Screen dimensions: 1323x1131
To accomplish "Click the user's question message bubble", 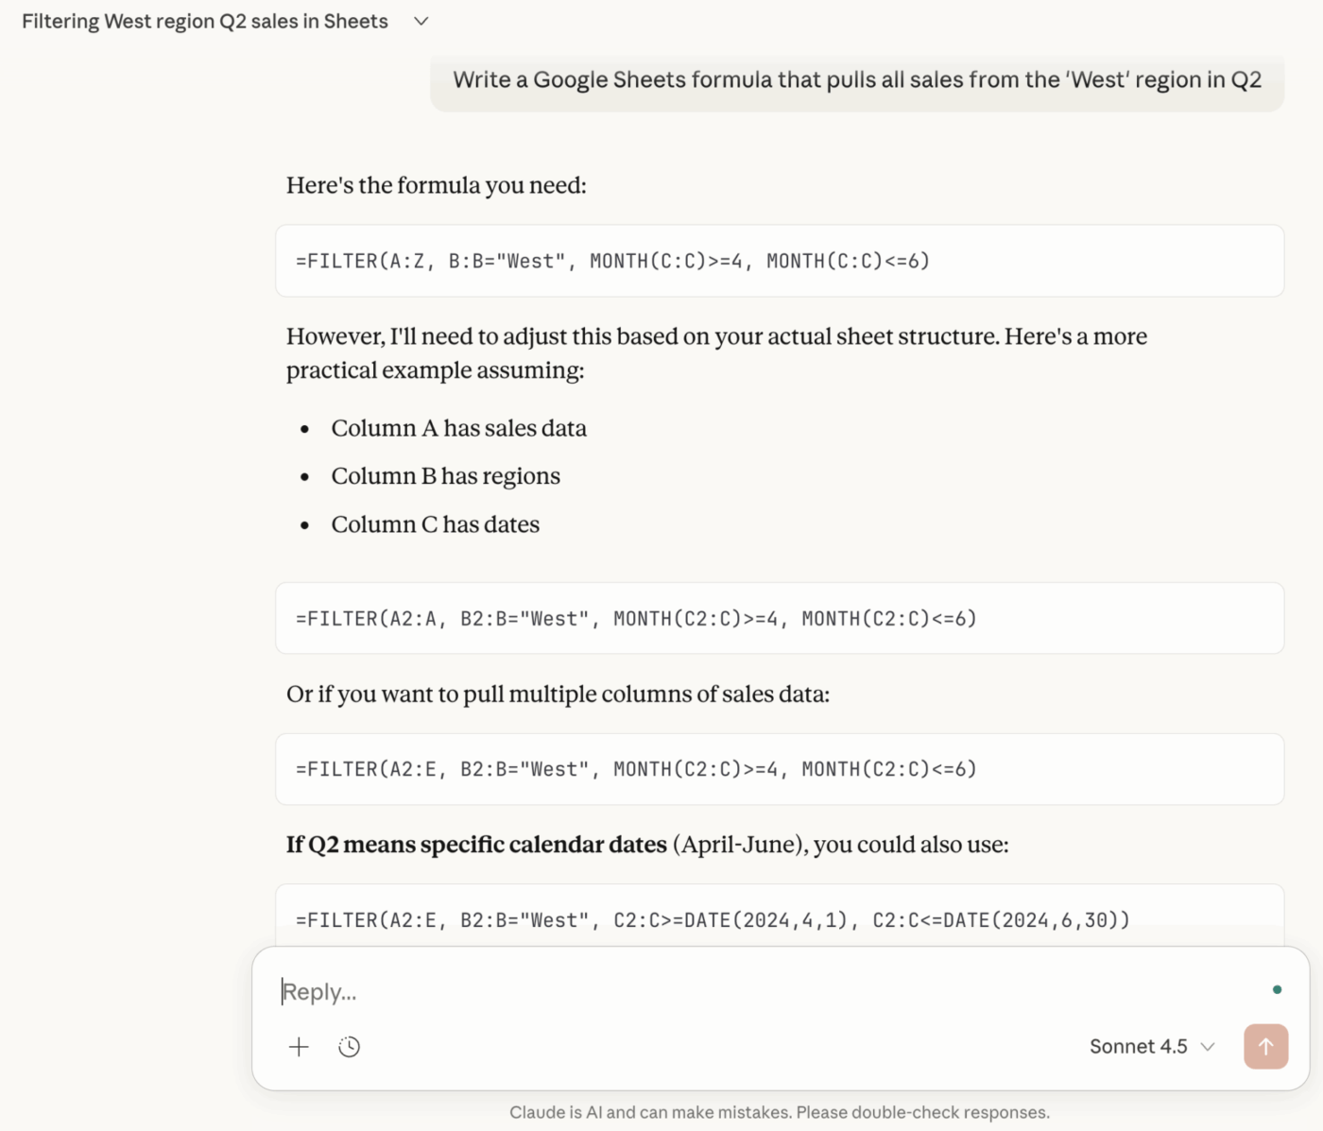I will tap(856, 80).
